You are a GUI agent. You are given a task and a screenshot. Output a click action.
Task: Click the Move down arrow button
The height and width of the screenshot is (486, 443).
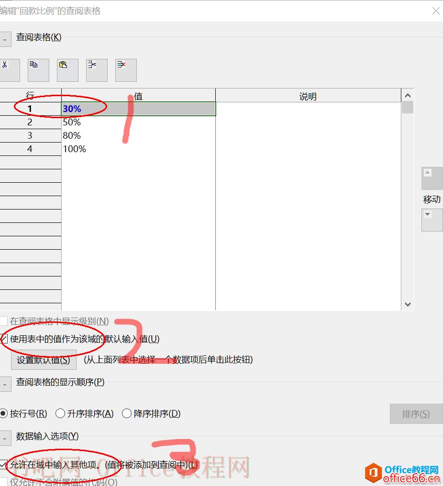pyautogui.click(x=432, y=220)
